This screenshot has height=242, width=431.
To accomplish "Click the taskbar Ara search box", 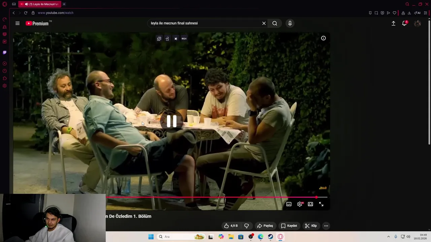I will (181, 237).
